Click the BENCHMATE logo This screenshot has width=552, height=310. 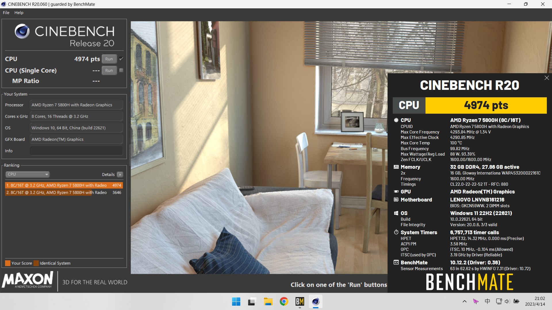point(469,282)
